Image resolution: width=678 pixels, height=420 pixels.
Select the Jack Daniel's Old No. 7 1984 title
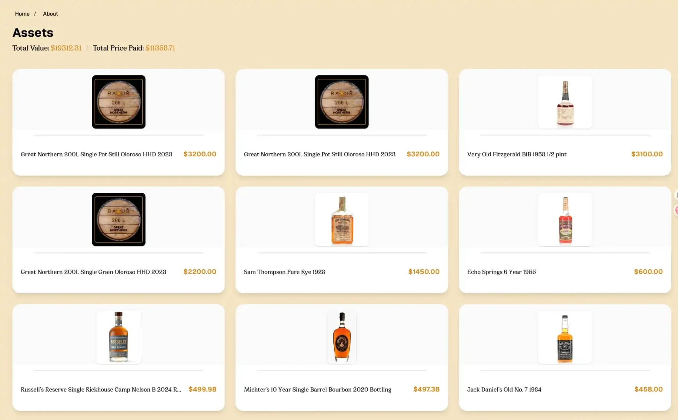(x=504, y=390)
